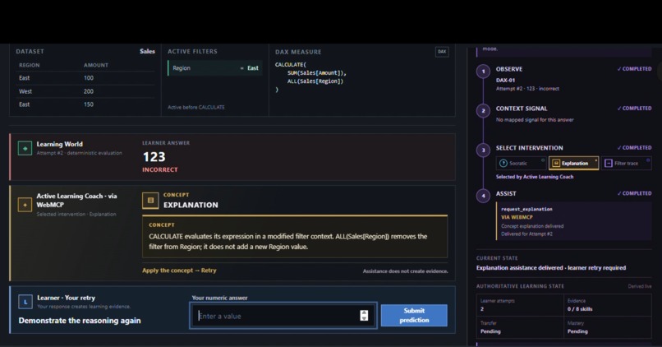Viewport: 662px width, 347px height.
Task: Select the Filter trace intervention option
Action: pyautogui.click(x=626, y=163)
